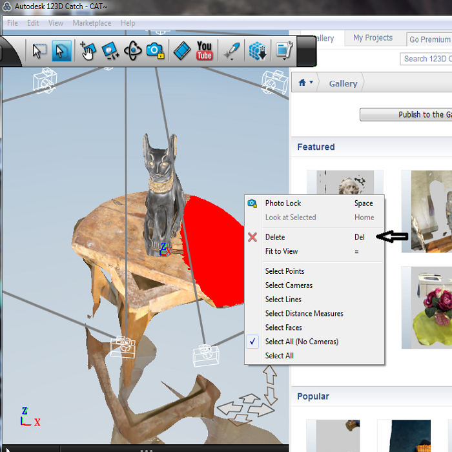Select the camera wireframe below table leg
The height and width of the screenshot is (452, 452).
click(x=123, y=347)
